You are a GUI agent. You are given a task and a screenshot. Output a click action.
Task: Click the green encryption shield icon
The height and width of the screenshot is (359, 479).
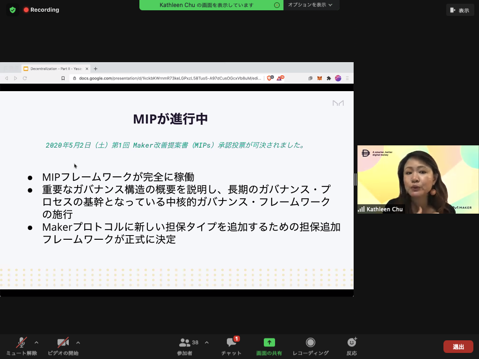point(13,10)
